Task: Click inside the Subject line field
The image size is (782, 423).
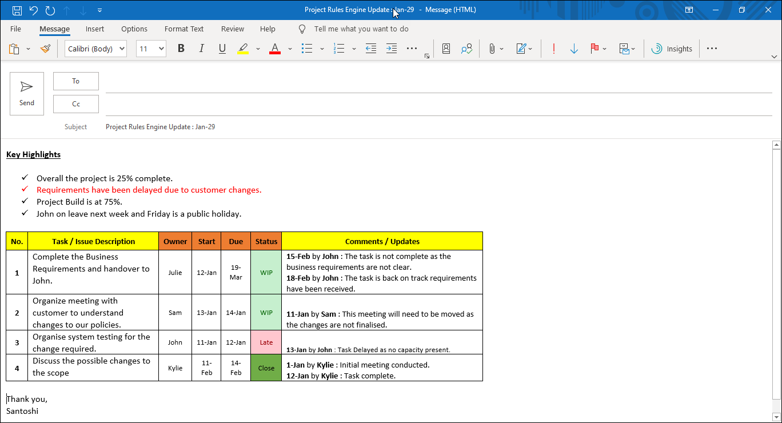Action: (x=286, y=126)
